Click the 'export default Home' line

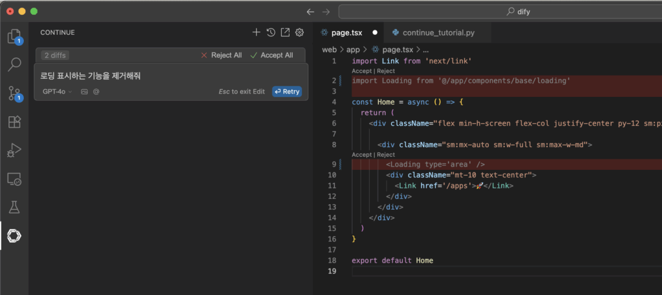tap(392, 260)
